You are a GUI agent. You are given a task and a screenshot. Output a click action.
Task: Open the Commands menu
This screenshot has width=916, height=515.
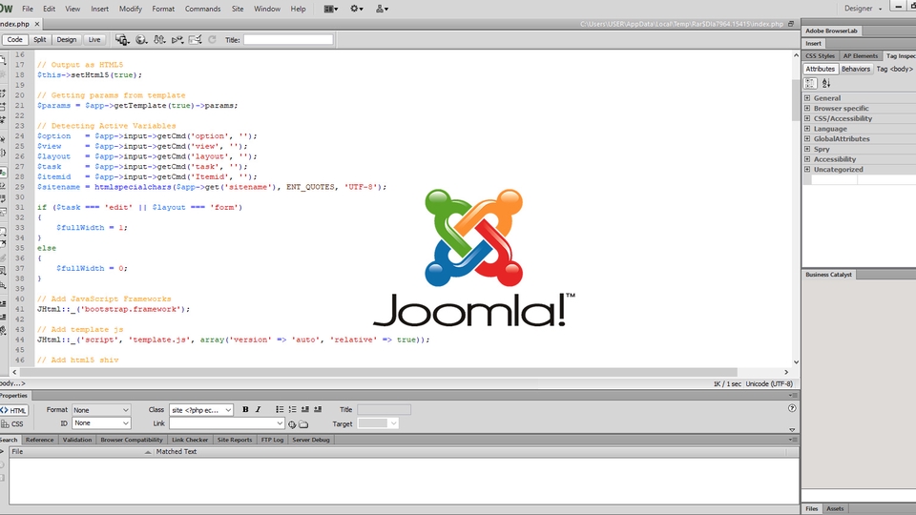tap(202, 9)
